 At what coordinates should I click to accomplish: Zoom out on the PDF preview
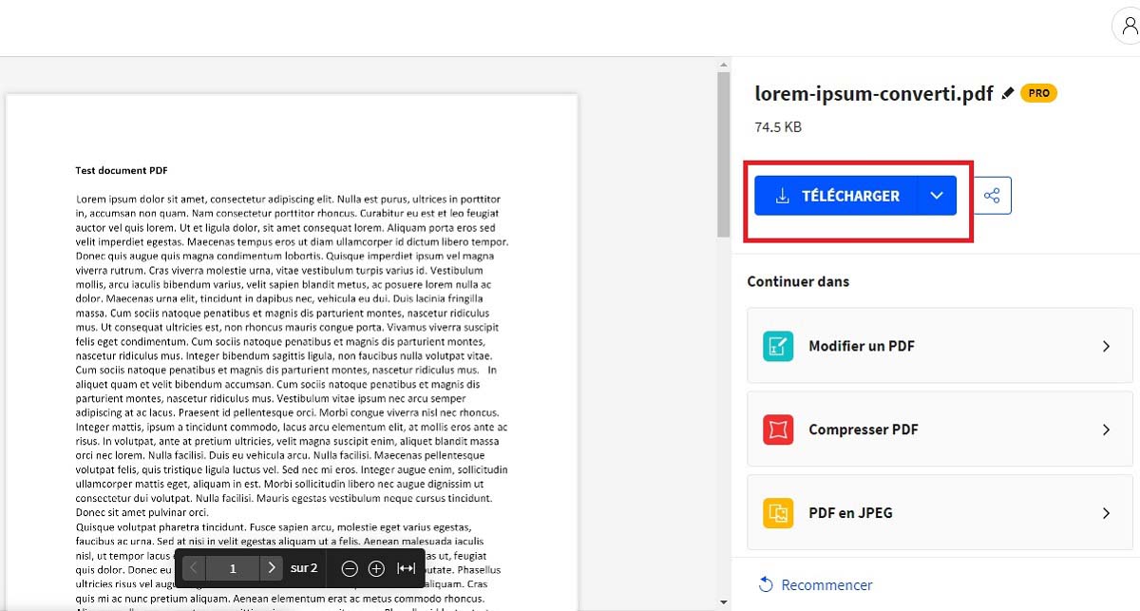tap(349, 568)
